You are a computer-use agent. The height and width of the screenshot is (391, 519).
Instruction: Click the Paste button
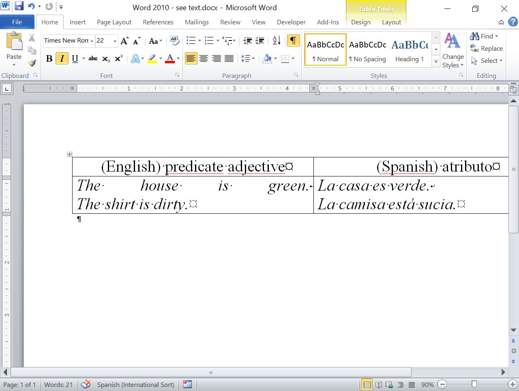(14, 49)
